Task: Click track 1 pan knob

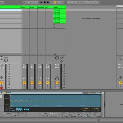Action: 2,79
